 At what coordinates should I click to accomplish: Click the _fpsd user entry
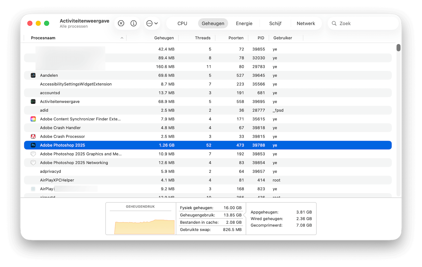click(x=278, y=110)
